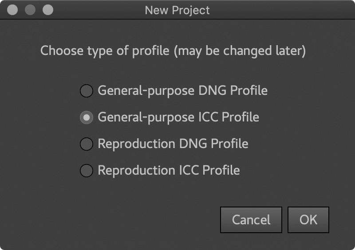This screenshot has height=250, width=355.
Task: Click the zoom window control button
Action: (47, 10)
